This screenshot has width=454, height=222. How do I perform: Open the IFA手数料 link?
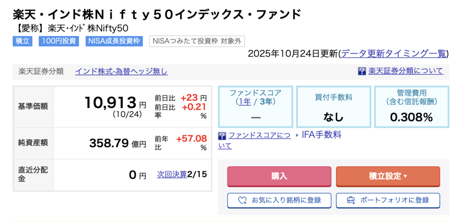(x=321, y=135)
